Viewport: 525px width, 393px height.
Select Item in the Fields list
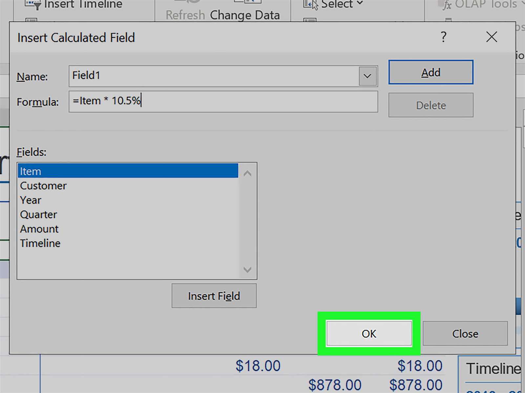128,171
